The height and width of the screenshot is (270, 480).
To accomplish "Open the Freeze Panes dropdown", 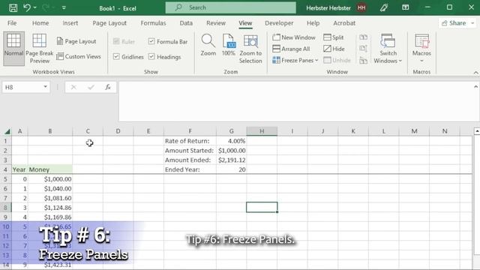I will (295, 60).
